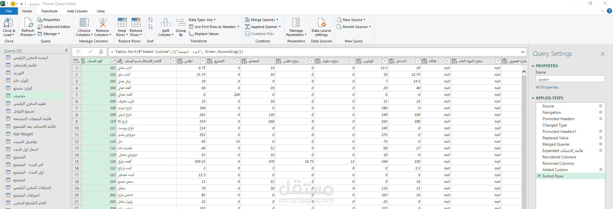
Task: Collapse the ribbon using the chevron
Action: (602, 11)
